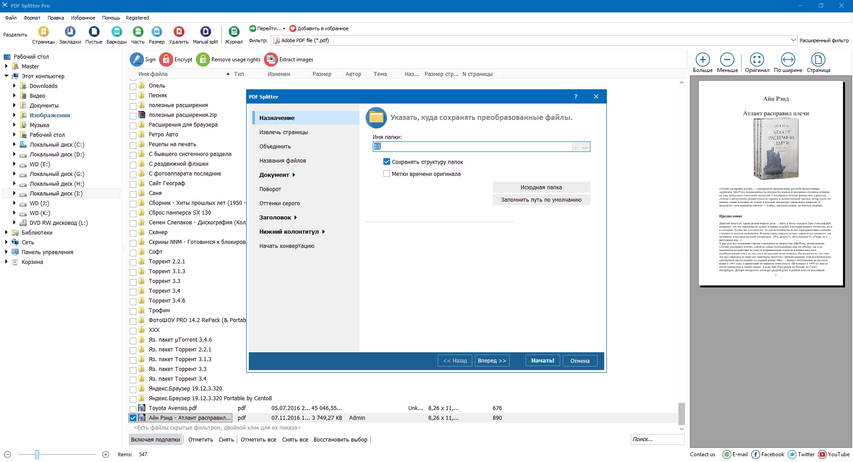This screenshot has height=462, width=853.
Task: Click the Начать! button
Action: click(x=542, y=361)
